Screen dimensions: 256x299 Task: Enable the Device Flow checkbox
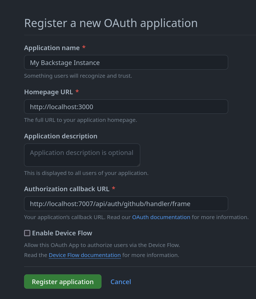27,233
